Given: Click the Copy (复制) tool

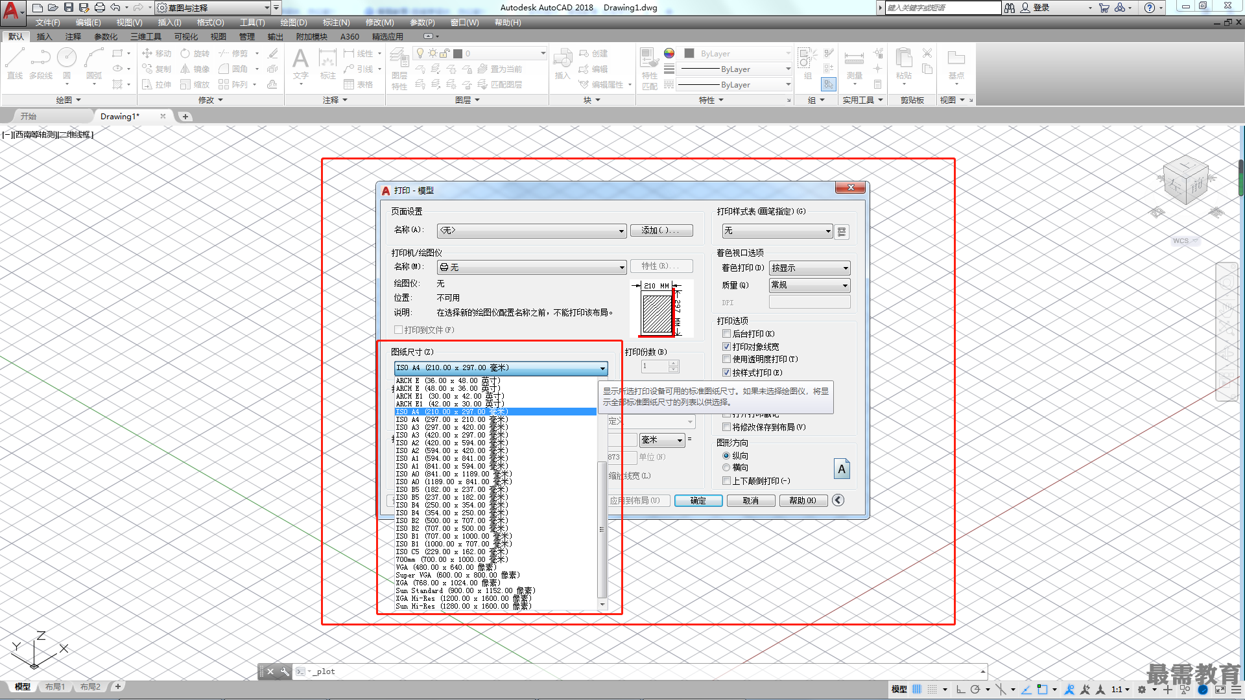Looking at the screenshot, I should (x=156, y=69).
